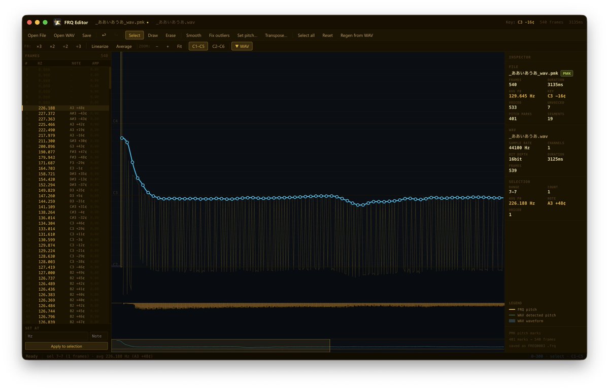Open the _ああいあうあ_wav.pmk tab

coord(122,22)
